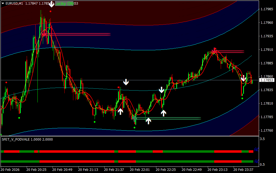The image size is (276, 173).
Task: Toggle the Lucky ON button
Action: (64, 4)
